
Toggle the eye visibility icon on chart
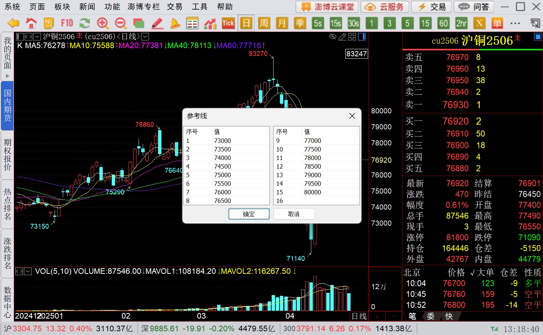[332, 37]
